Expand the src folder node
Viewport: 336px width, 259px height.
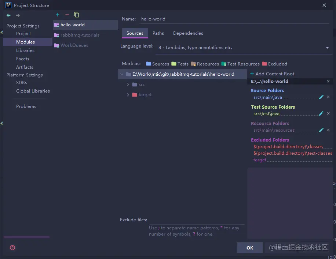[128, 85]
